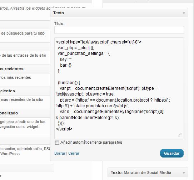This screenshot has height=180, width=194.
Task: Click the Cerrar link
Action: (74, 153)
